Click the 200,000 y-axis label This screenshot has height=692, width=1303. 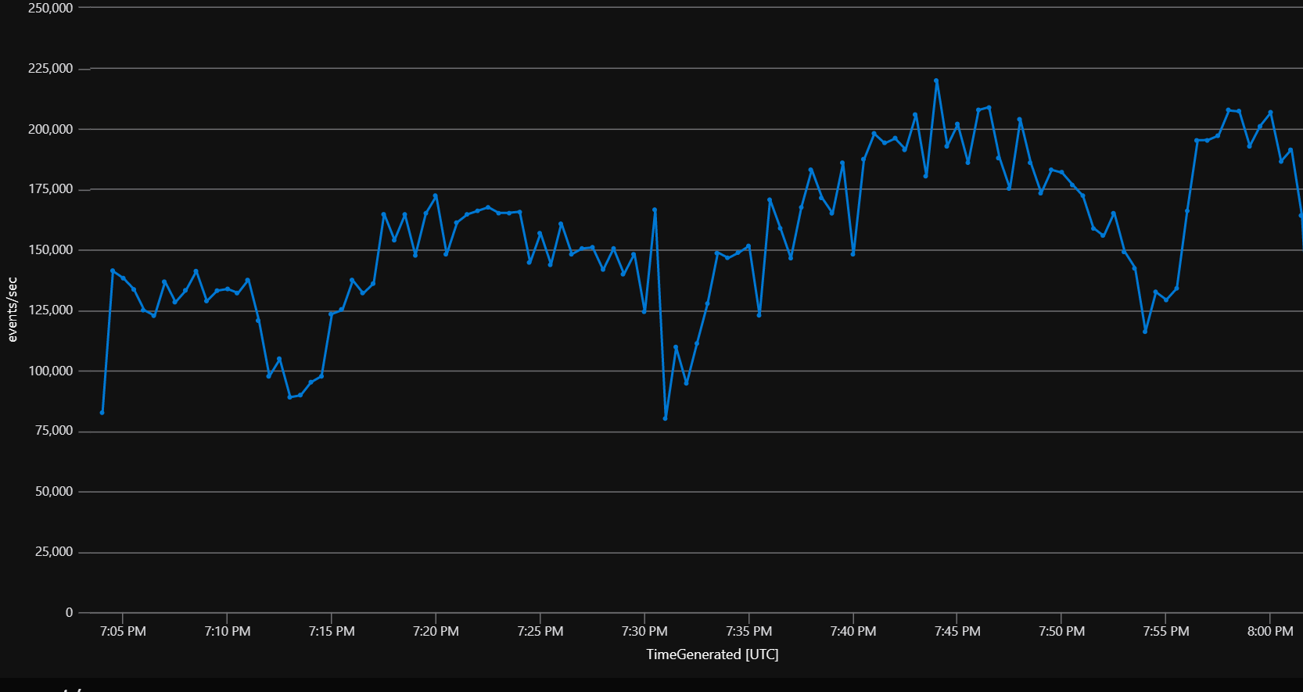51,129
